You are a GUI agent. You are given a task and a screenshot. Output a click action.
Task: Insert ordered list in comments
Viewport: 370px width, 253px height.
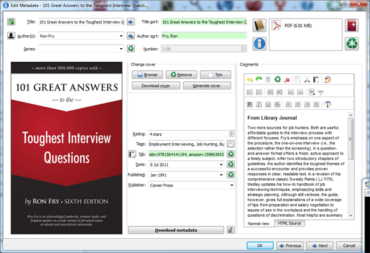coord(250,92)
